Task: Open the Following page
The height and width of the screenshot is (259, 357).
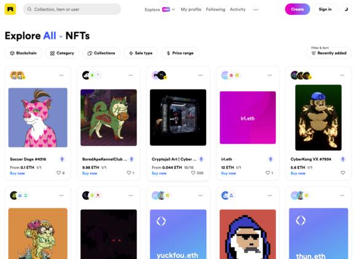Action: (215, 9)
